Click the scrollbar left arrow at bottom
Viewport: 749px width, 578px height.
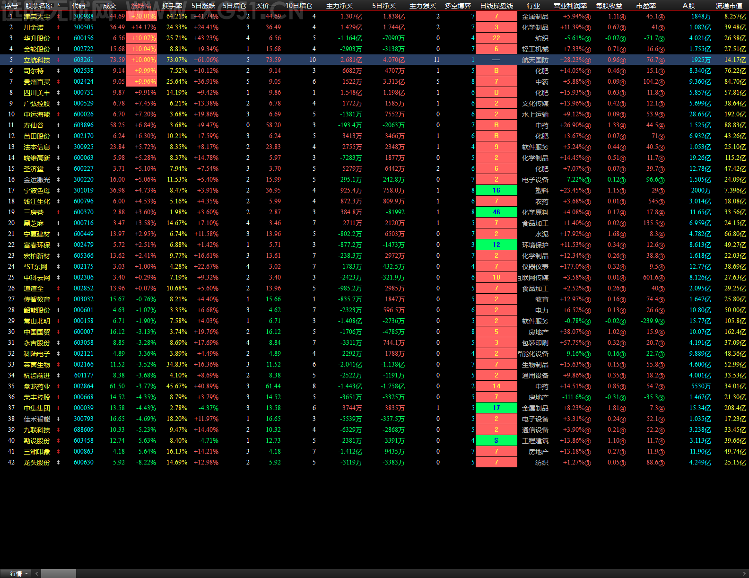click(x=37, y=573)
